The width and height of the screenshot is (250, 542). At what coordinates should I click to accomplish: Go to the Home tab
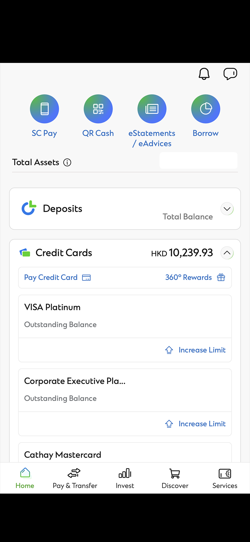25,478
